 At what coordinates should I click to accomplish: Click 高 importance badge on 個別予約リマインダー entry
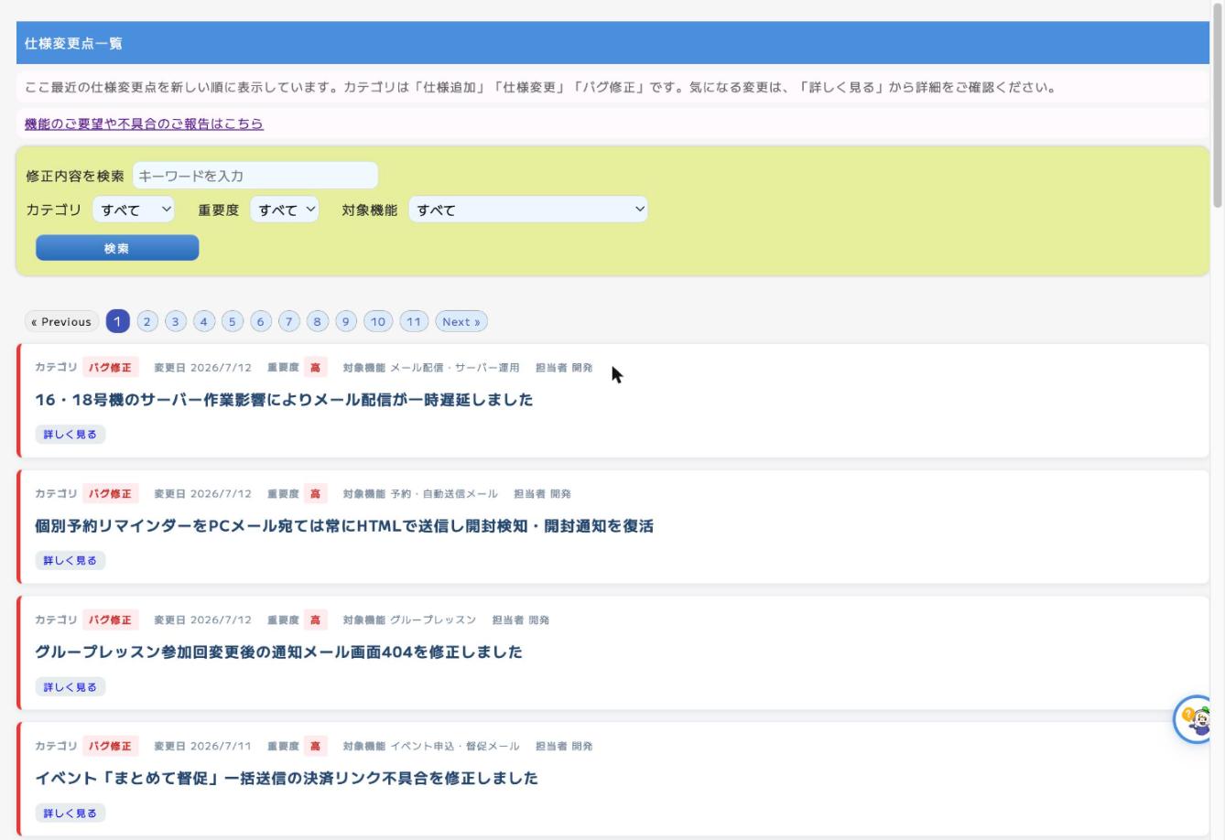316,494
